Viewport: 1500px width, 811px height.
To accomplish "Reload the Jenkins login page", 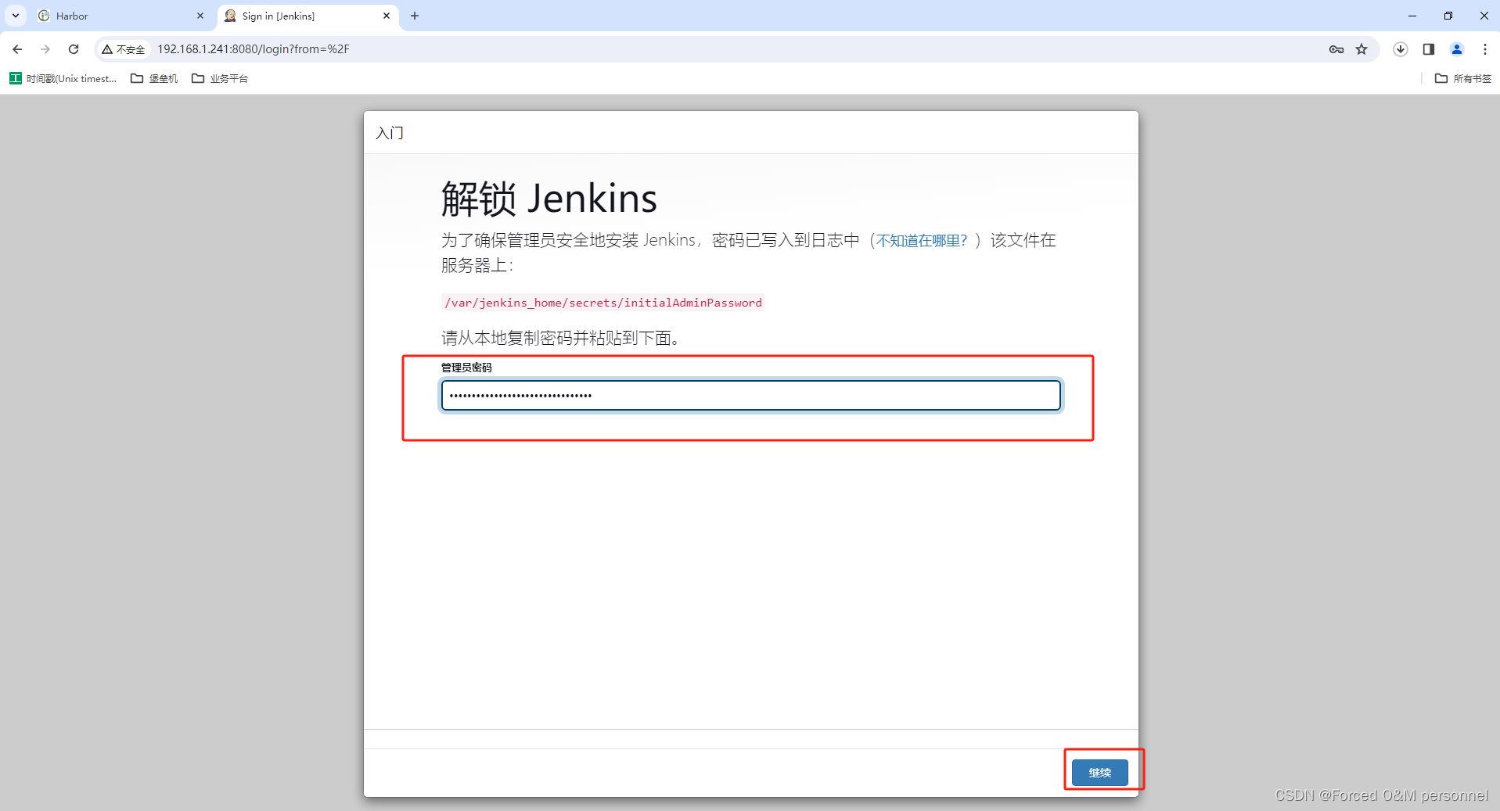I will [x=74, y=49].
